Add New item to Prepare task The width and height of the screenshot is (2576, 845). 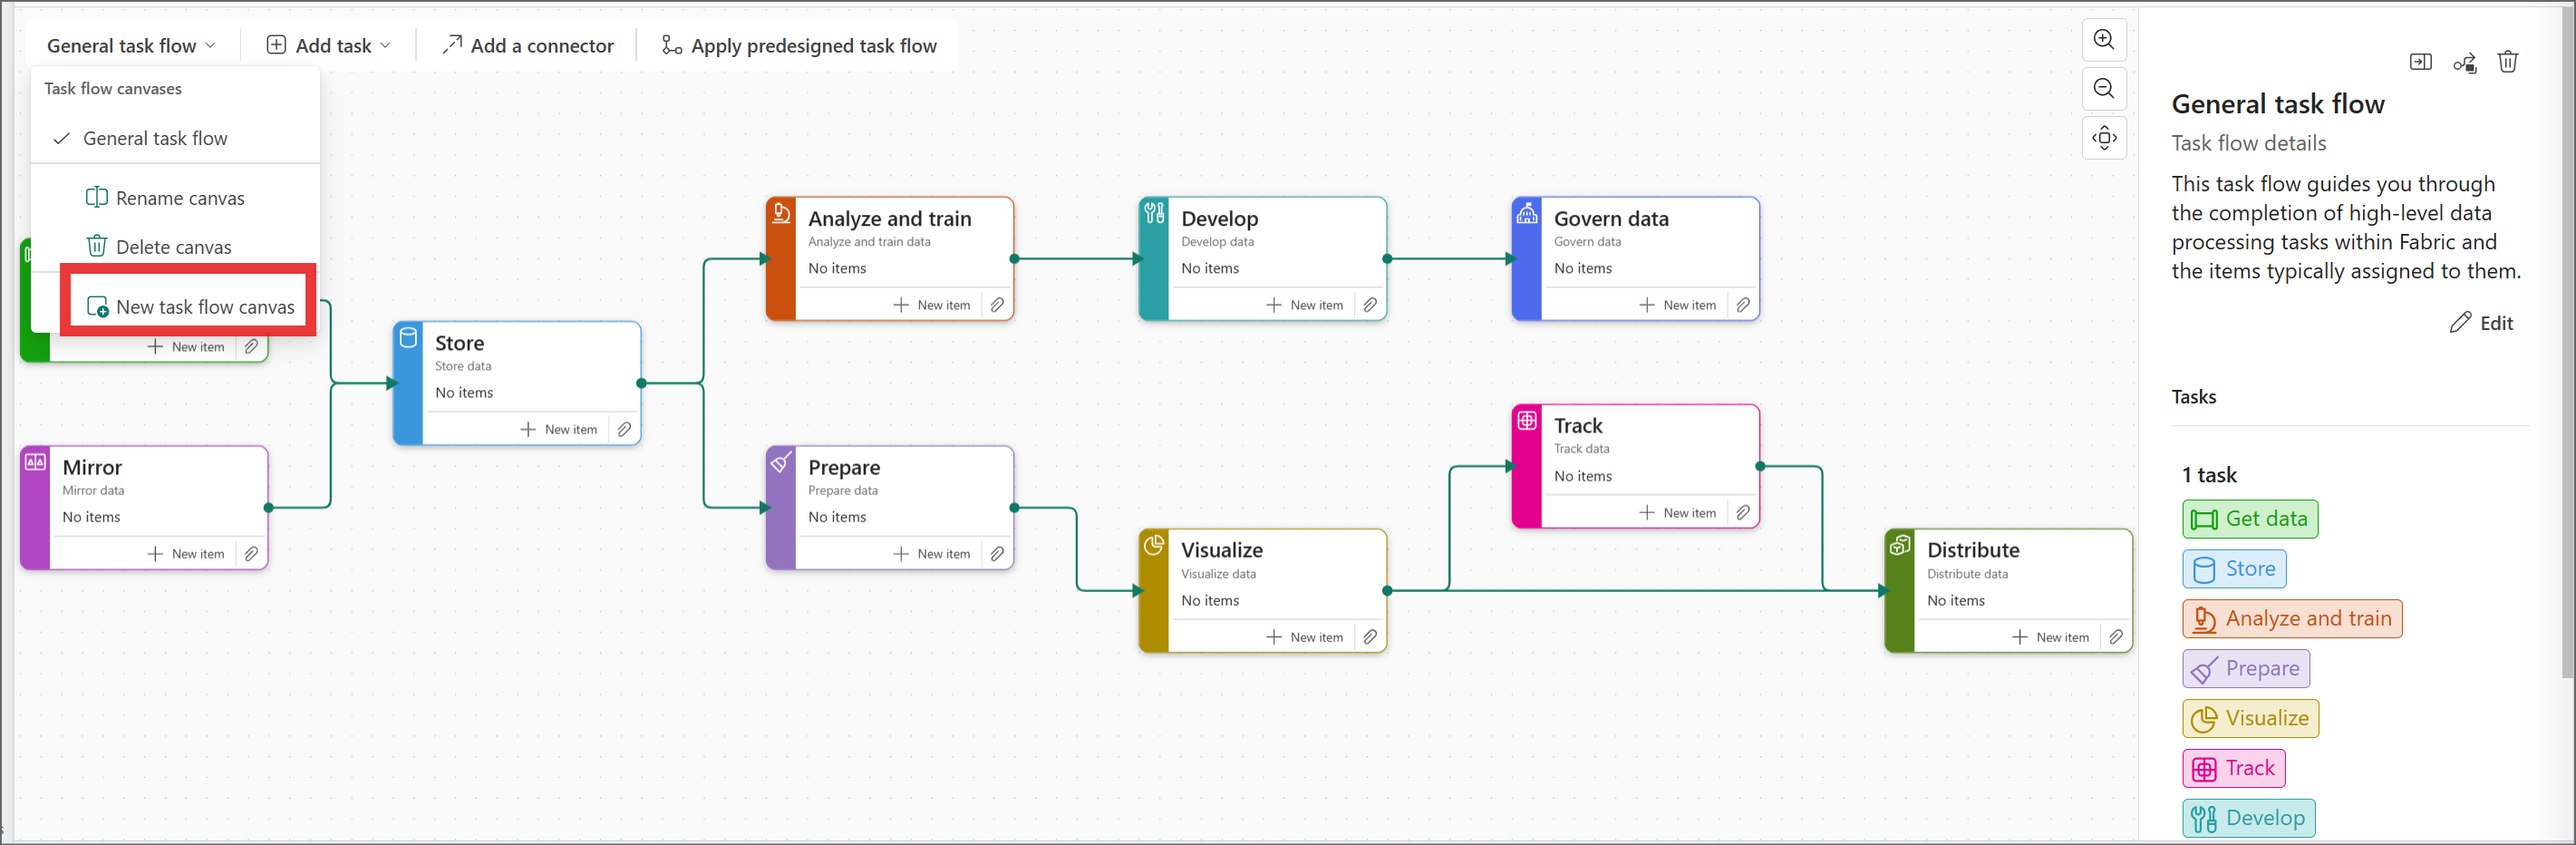[x=932, y=553]
